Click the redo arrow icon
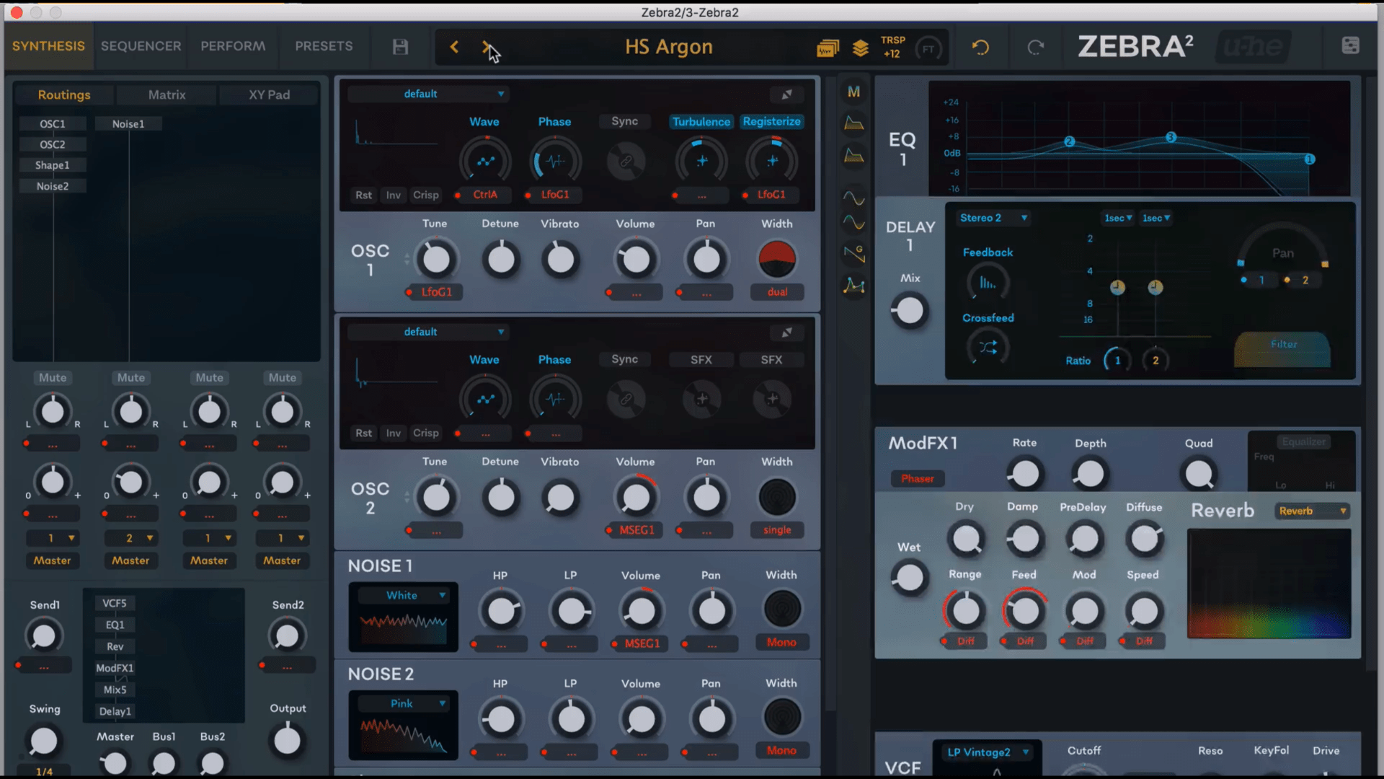 coord(1036,48)
